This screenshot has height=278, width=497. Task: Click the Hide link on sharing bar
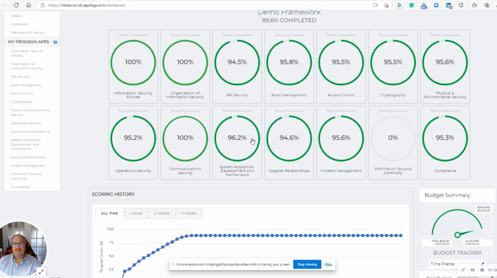[328, 264]
